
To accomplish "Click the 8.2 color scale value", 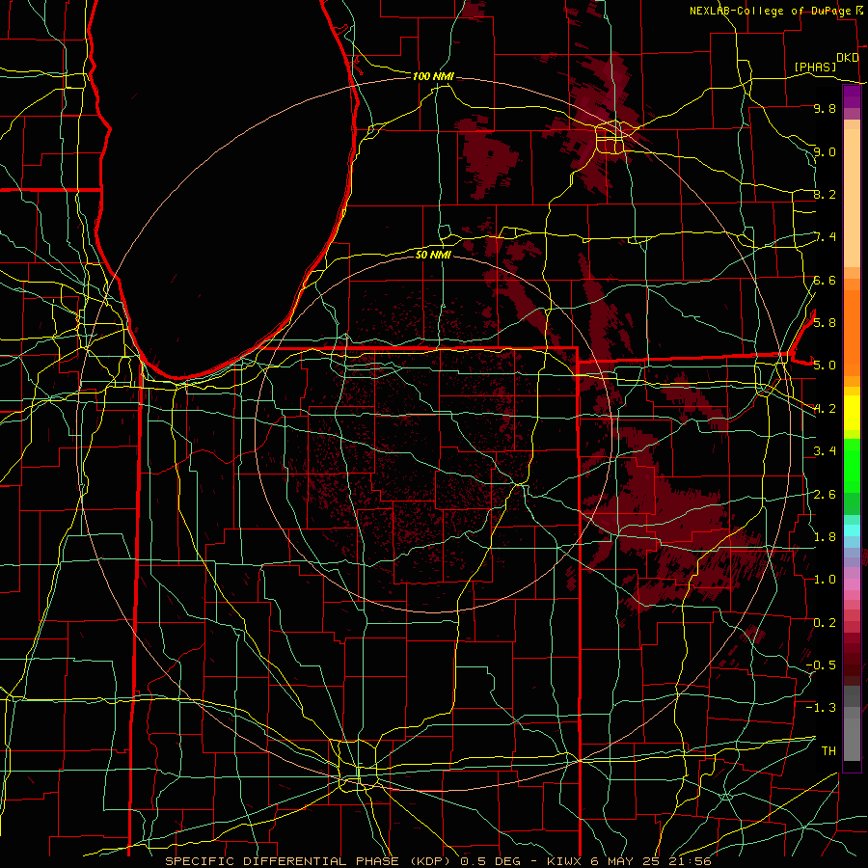I will (825, 194).
